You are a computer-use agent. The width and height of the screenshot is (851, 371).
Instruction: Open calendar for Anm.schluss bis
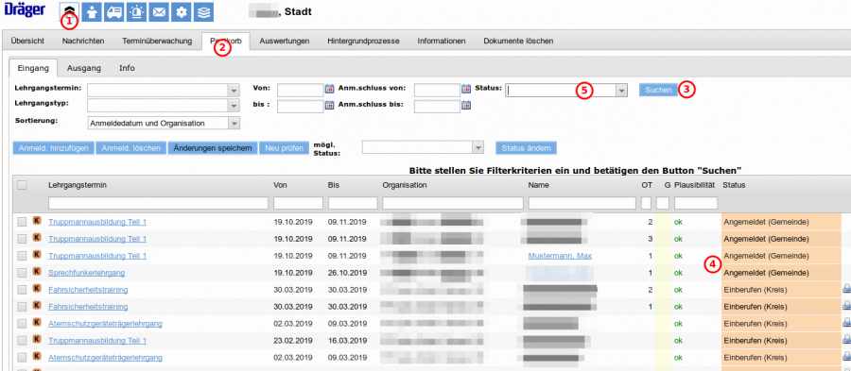point(466,106)
